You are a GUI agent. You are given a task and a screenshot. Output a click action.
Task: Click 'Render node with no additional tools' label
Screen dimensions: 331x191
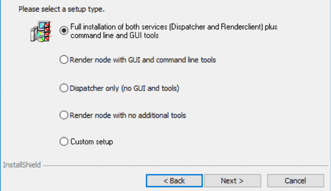coord(128,115)
